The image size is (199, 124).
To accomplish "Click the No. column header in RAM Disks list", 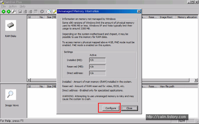I will [40, 17].
